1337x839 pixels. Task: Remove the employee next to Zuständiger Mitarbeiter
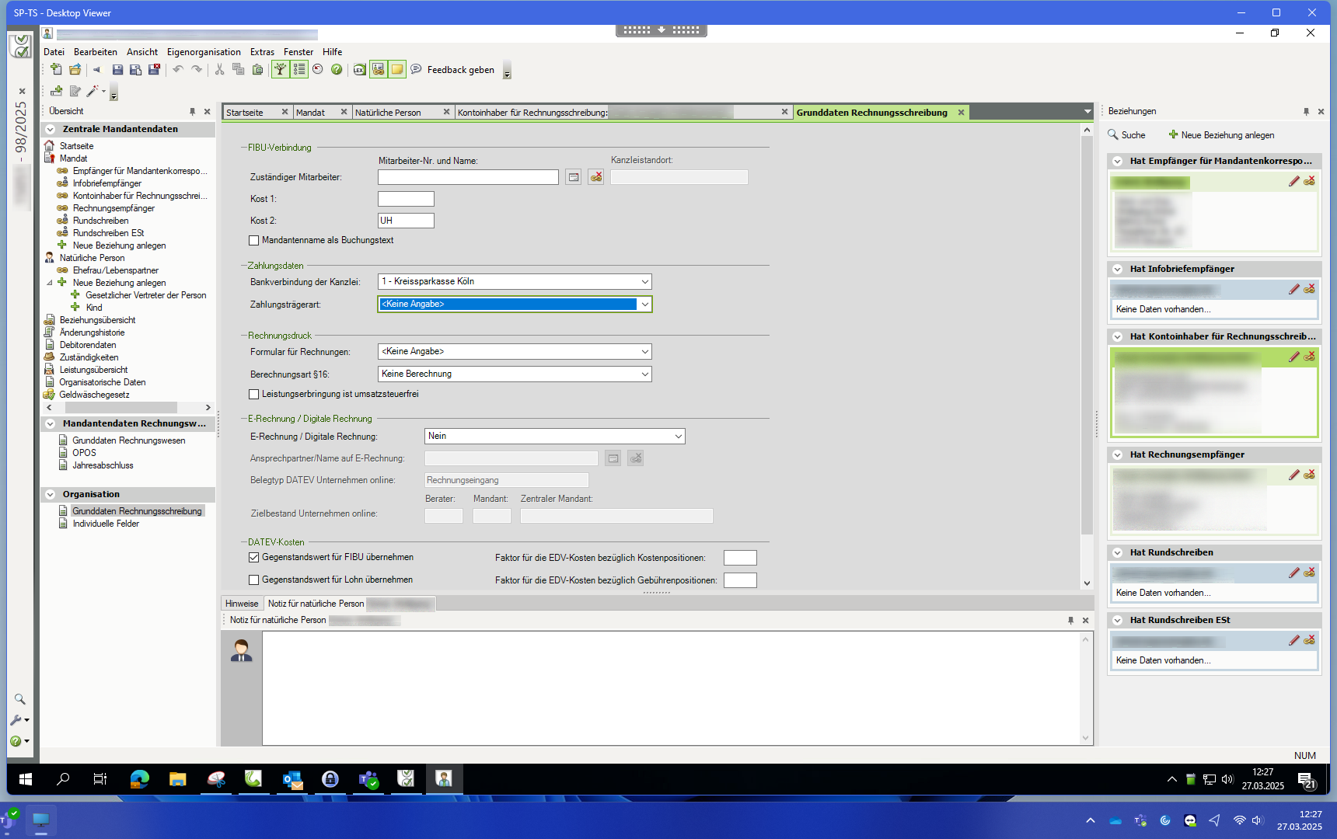[596, 177]
